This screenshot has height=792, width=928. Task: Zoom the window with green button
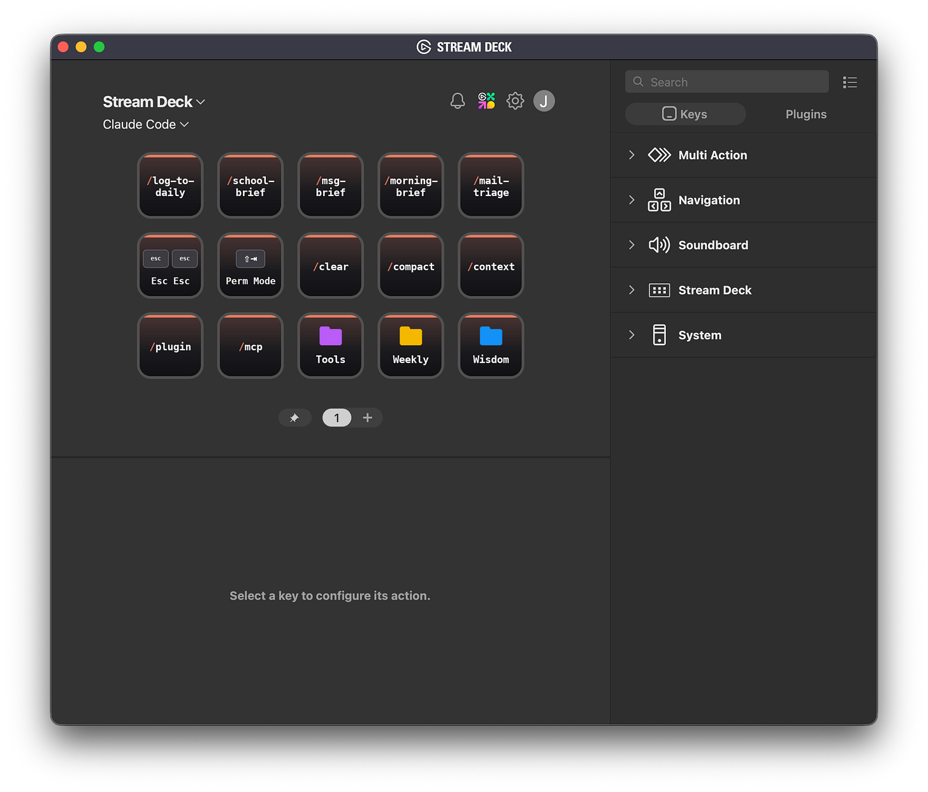[x=99, y=47]
